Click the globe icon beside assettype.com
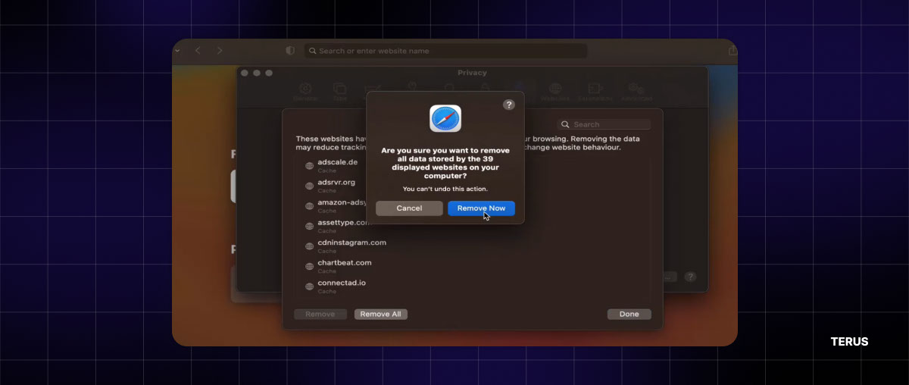This screenshot has height=385, width=909. [309, 226]
